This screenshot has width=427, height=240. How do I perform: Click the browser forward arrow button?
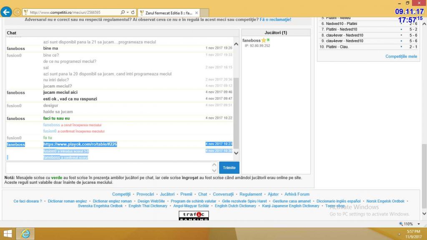tap(17, 12)
